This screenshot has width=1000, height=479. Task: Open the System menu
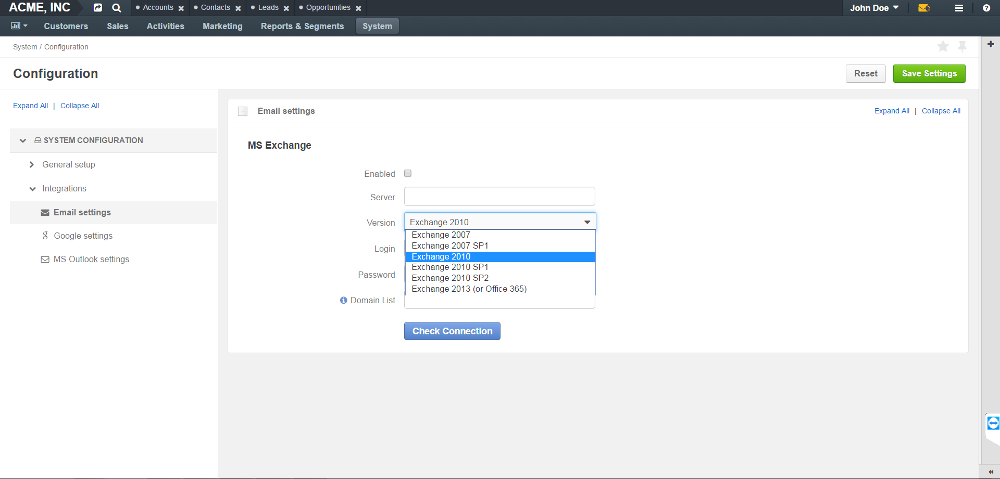point(378,26)
